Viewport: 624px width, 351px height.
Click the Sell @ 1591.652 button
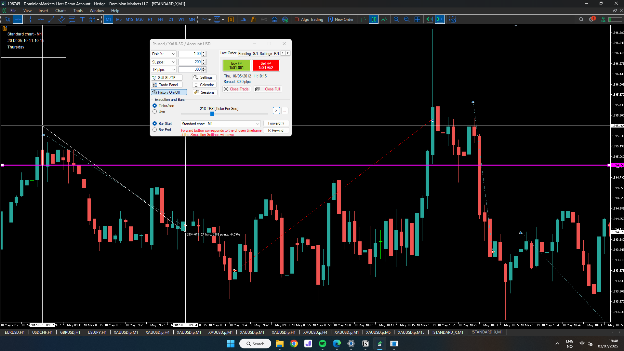pyautogui.click(x=266, y=65)
